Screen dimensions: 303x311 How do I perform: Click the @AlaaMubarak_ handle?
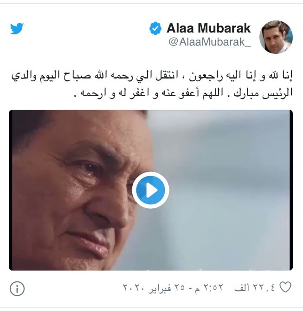click(210, 42)
